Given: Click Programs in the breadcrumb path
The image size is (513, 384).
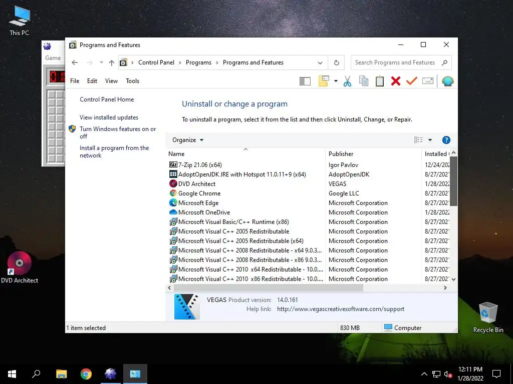Looking at the screenshot, I should pos(198,62).
